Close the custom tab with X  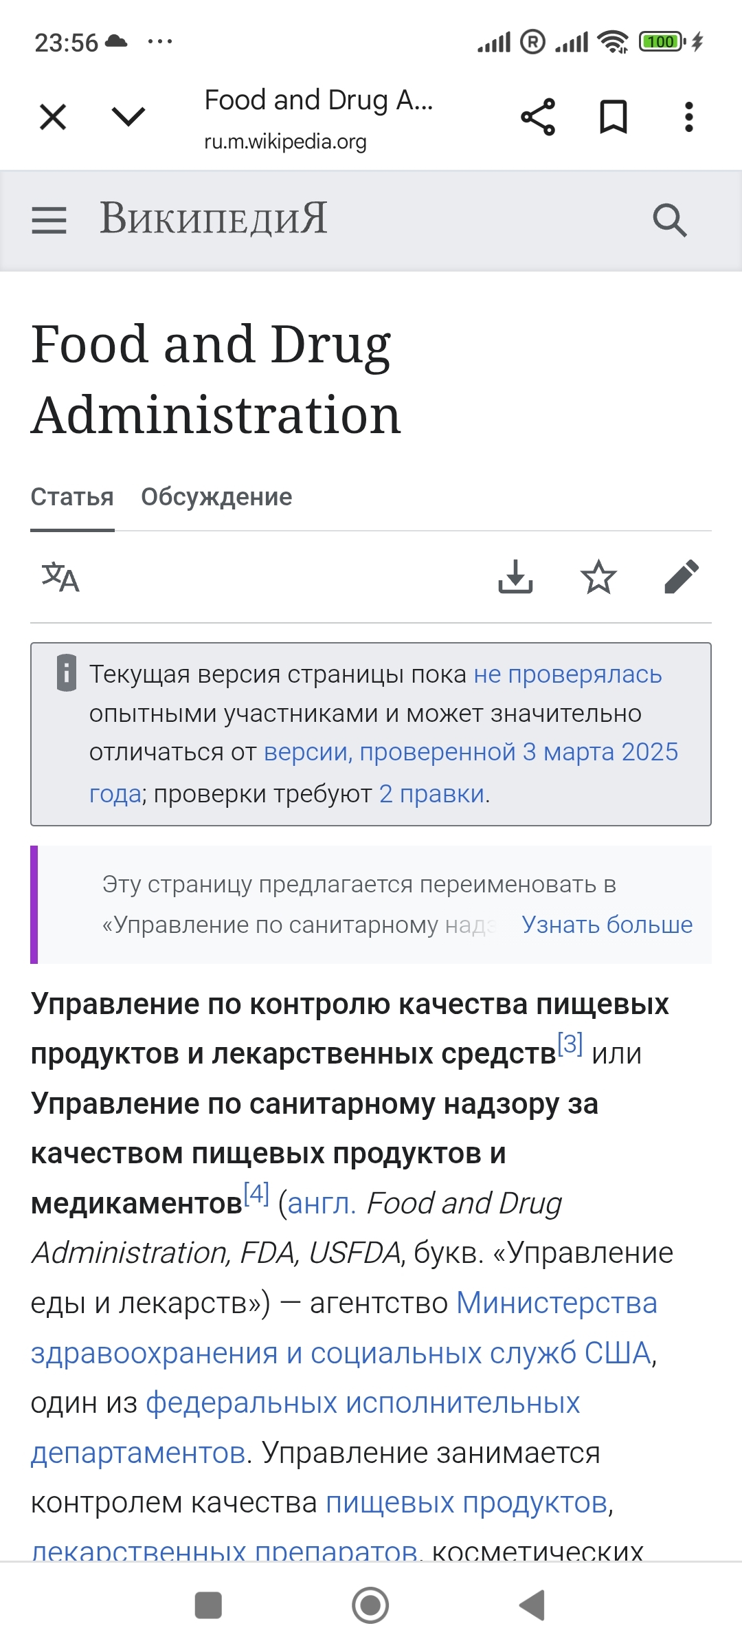point(53,117)
